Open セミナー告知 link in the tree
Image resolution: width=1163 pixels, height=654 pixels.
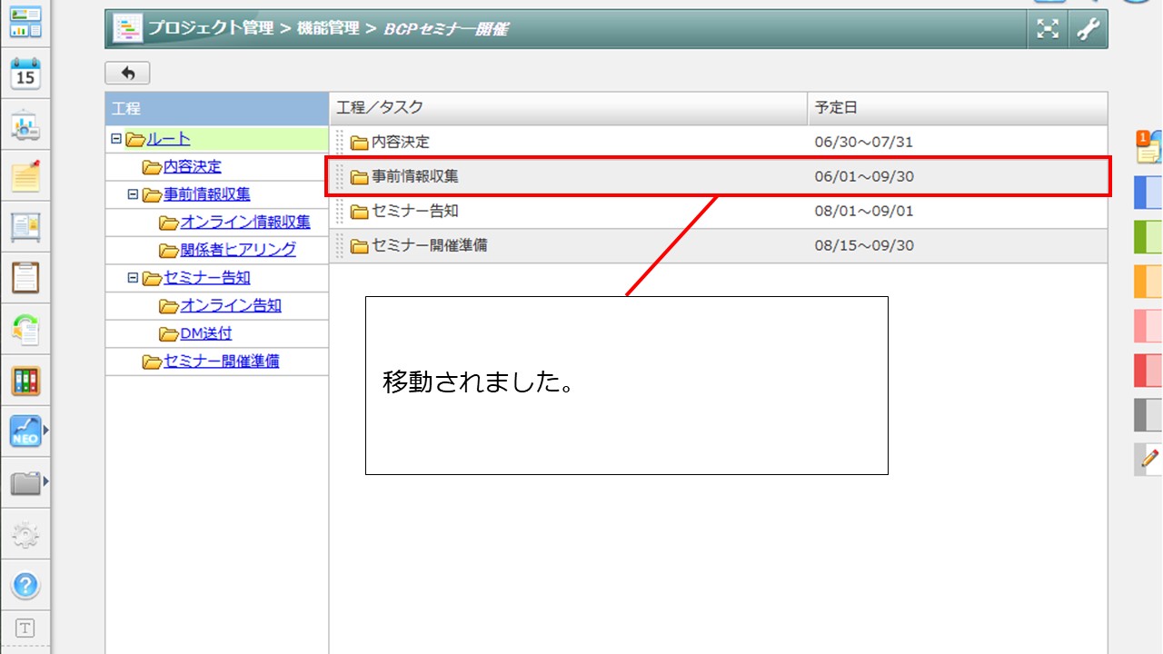(x=207, y=278)
